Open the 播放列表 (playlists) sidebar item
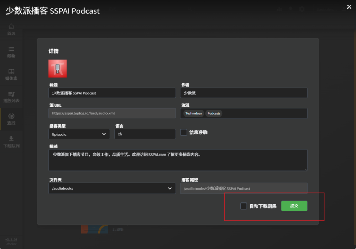This screenshot has height=249, width=356. pos(11,97)
